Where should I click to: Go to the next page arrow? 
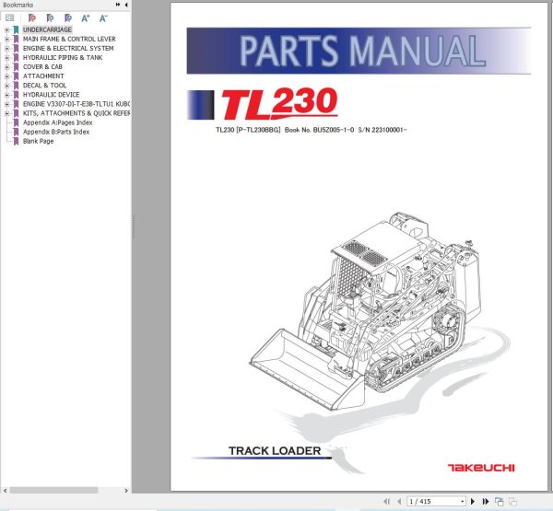(473, 501)
